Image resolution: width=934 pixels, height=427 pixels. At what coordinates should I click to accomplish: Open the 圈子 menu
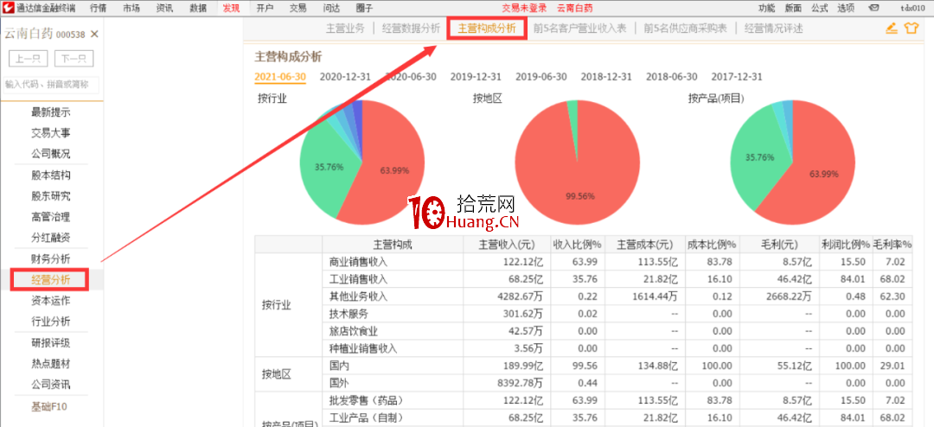[x=364, y=8]
